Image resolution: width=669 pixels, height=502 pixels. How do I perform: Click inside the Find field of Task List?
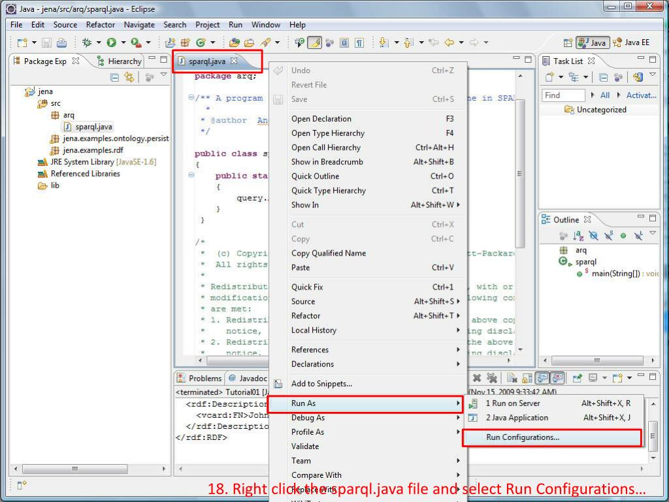click(x=563, y=95)
